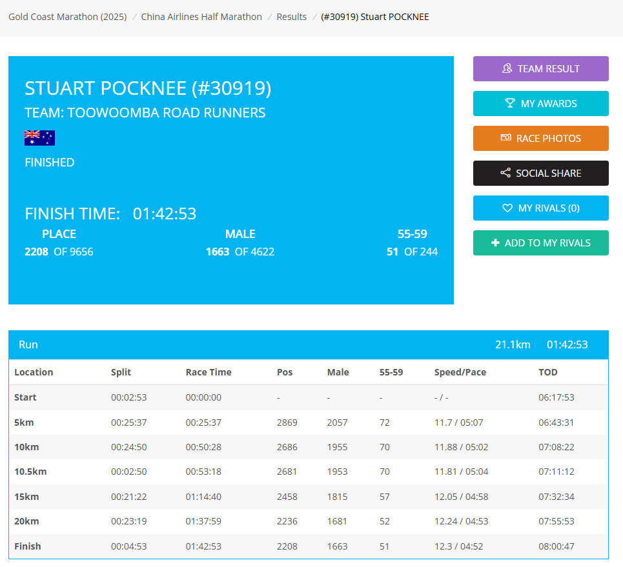Click the heart icon on MY RIVALS
Screen dimensions: 623x567
pyautogui.click(x=508, y=208)
